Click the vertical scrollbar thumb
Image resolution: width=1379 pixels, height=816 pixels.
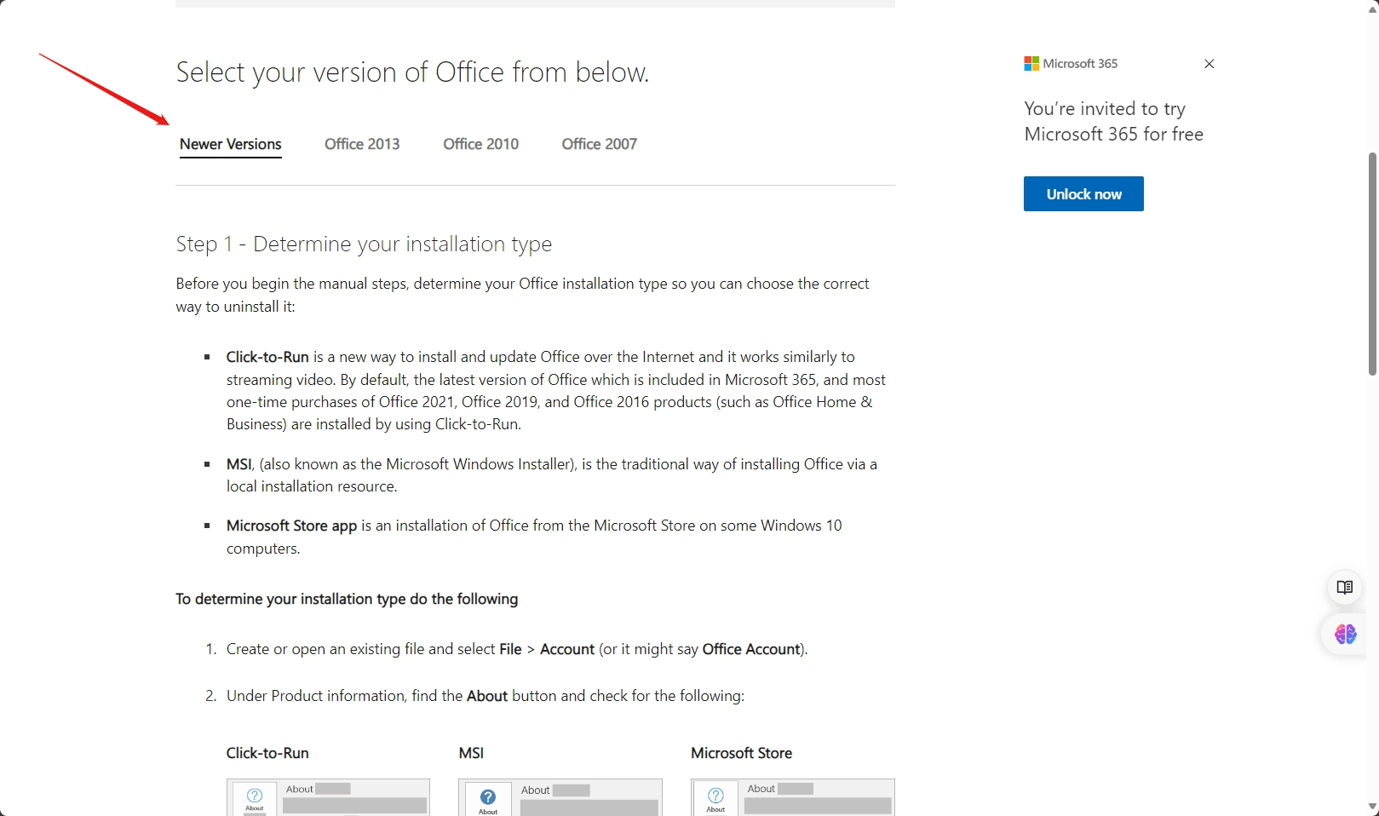click(1371, 264)
